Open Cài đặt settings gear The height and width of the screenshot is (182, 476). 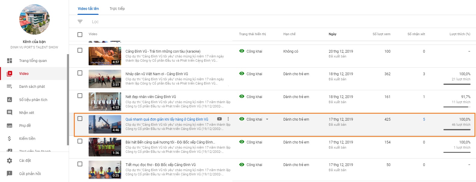click(x=10, y=161)
